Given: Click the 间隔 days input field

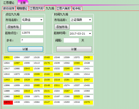Looking at the screenshot, I should [71, 40].
